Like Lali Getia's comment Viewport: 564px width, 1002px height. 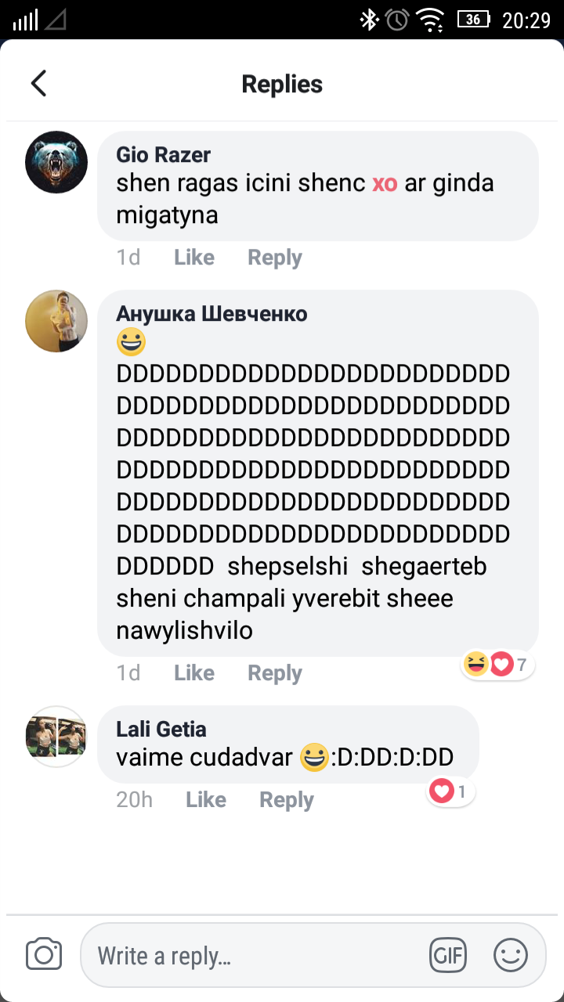[x=205, y=800]
